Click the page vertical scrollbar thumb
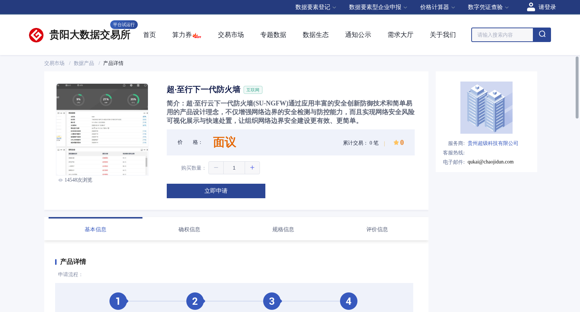 [x=577, y=87]
